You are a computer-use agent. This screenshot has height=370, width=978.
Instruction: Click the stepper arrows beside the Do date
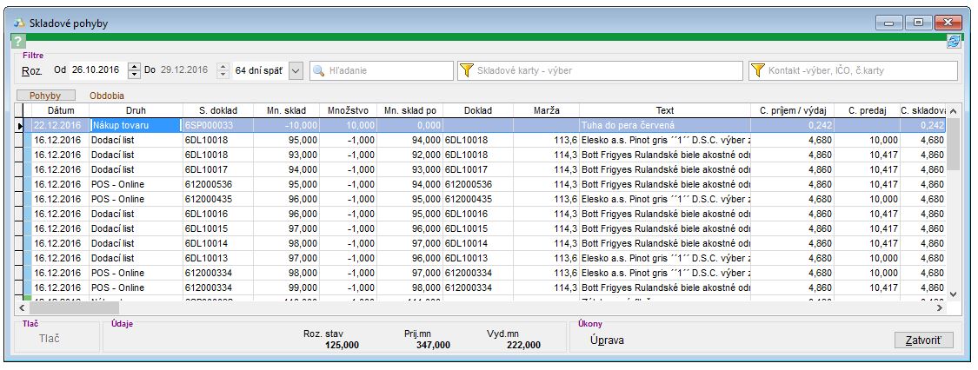[222, 70]
